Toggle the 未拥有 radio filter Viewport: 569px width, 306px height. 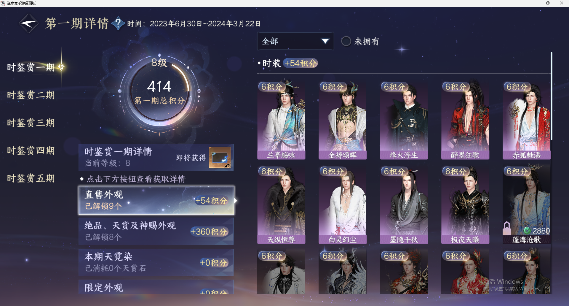click(x=346, y=41)
